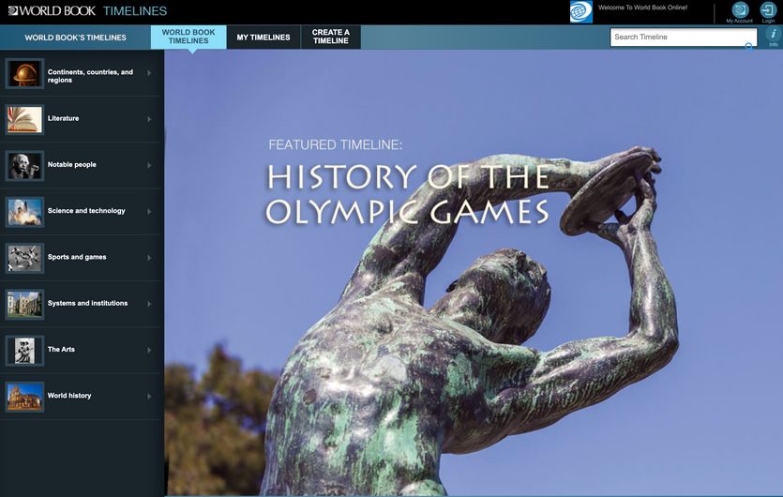Click World Book's Timelines panel heading
Image resolution: width=783 pixels, height=497 pixels.
point(75,38)
